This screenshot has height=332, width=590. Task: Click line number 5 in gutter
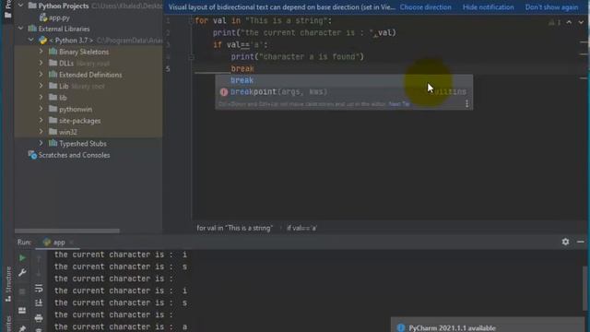(168, 69)
